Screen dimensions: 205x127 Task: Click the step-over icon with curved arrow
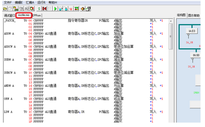[x=60, y=9]
